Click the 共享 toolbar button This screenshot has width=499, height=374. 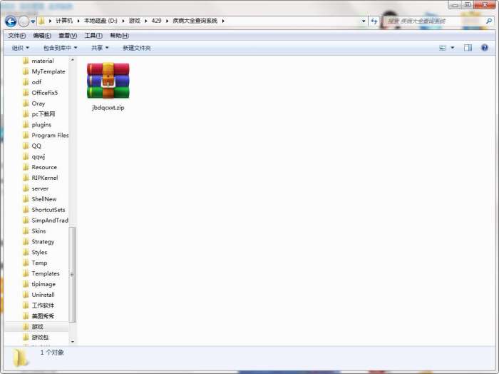pyautogui.click(x=100, y=48)
